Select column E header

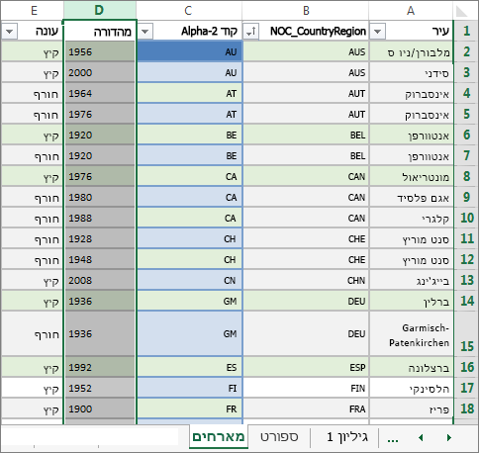33,11
